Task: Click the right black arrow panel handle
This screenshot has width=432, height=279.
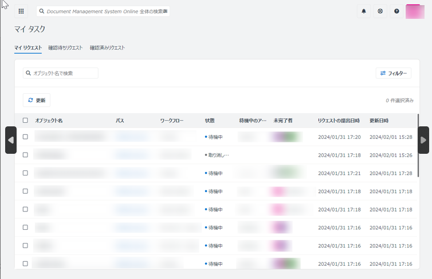Action: [x=423, y=140]
